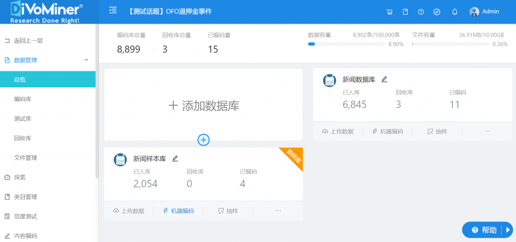This screenshot has height=242, width=516.
Task: Click the blue plus circle icon
Action: [x=204, y=140]
